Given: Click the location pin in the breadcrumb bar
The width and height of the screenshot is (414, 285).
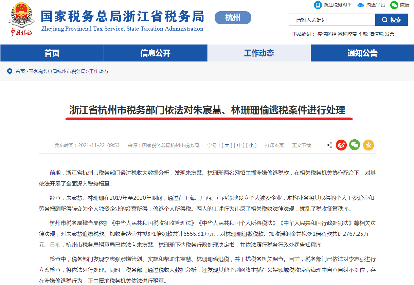Looking at the screenshot, I should [10, 72].
